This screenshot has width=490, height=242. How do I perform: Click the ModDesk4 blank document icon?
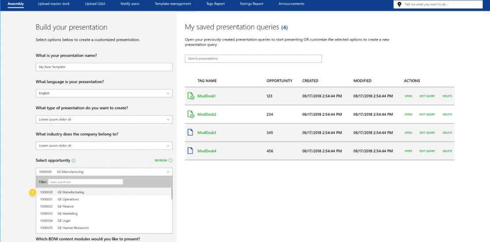(x=191, y=151)
